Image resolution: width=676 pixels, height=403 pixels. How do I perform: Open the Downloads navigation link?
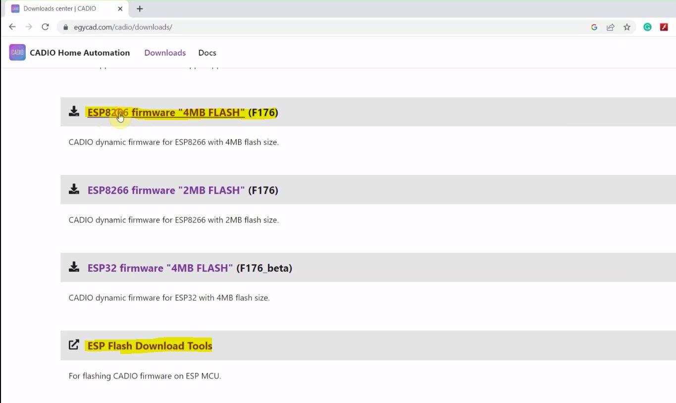pos(164,53)
